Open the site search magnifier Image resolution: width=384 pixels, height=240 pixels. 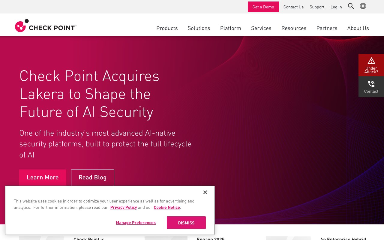click(351, 6)
